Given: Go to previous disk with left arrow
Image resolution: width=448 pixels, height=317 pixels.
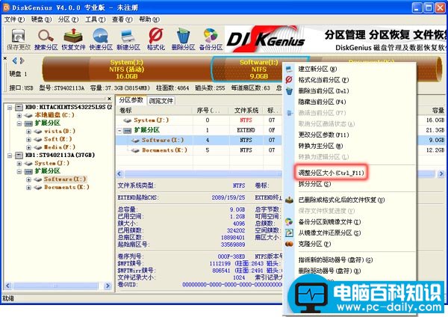Looking at the screenshot, I should point(15,61).
